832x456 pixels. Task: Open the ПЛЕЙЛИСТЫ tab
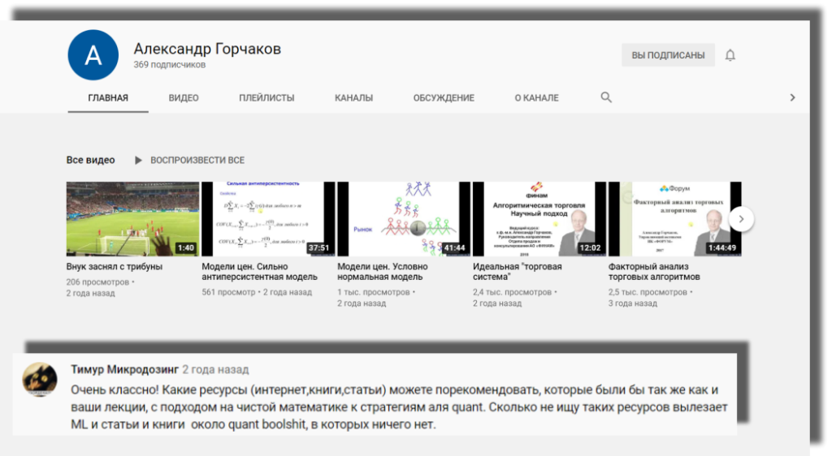coord(266,98)
